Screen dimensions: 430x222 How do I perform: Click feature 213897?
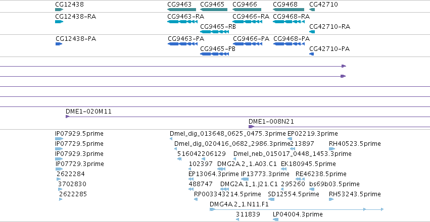[302, 144]
